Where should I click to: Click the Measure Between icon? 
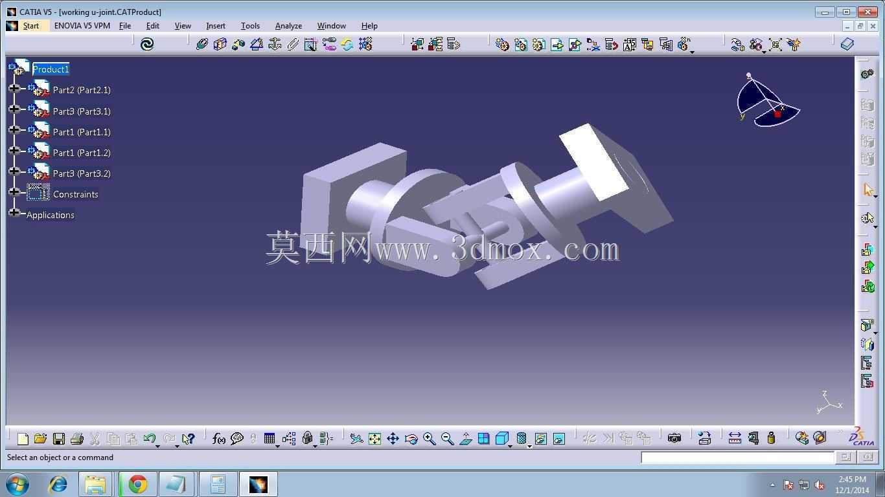(735, 439)
